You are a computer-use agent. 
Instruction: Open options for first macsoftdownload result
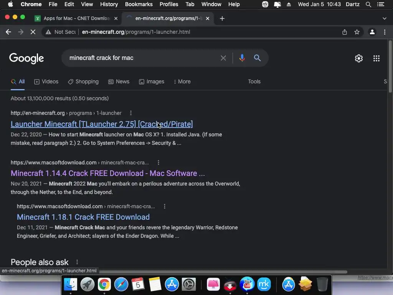[158, 162]
